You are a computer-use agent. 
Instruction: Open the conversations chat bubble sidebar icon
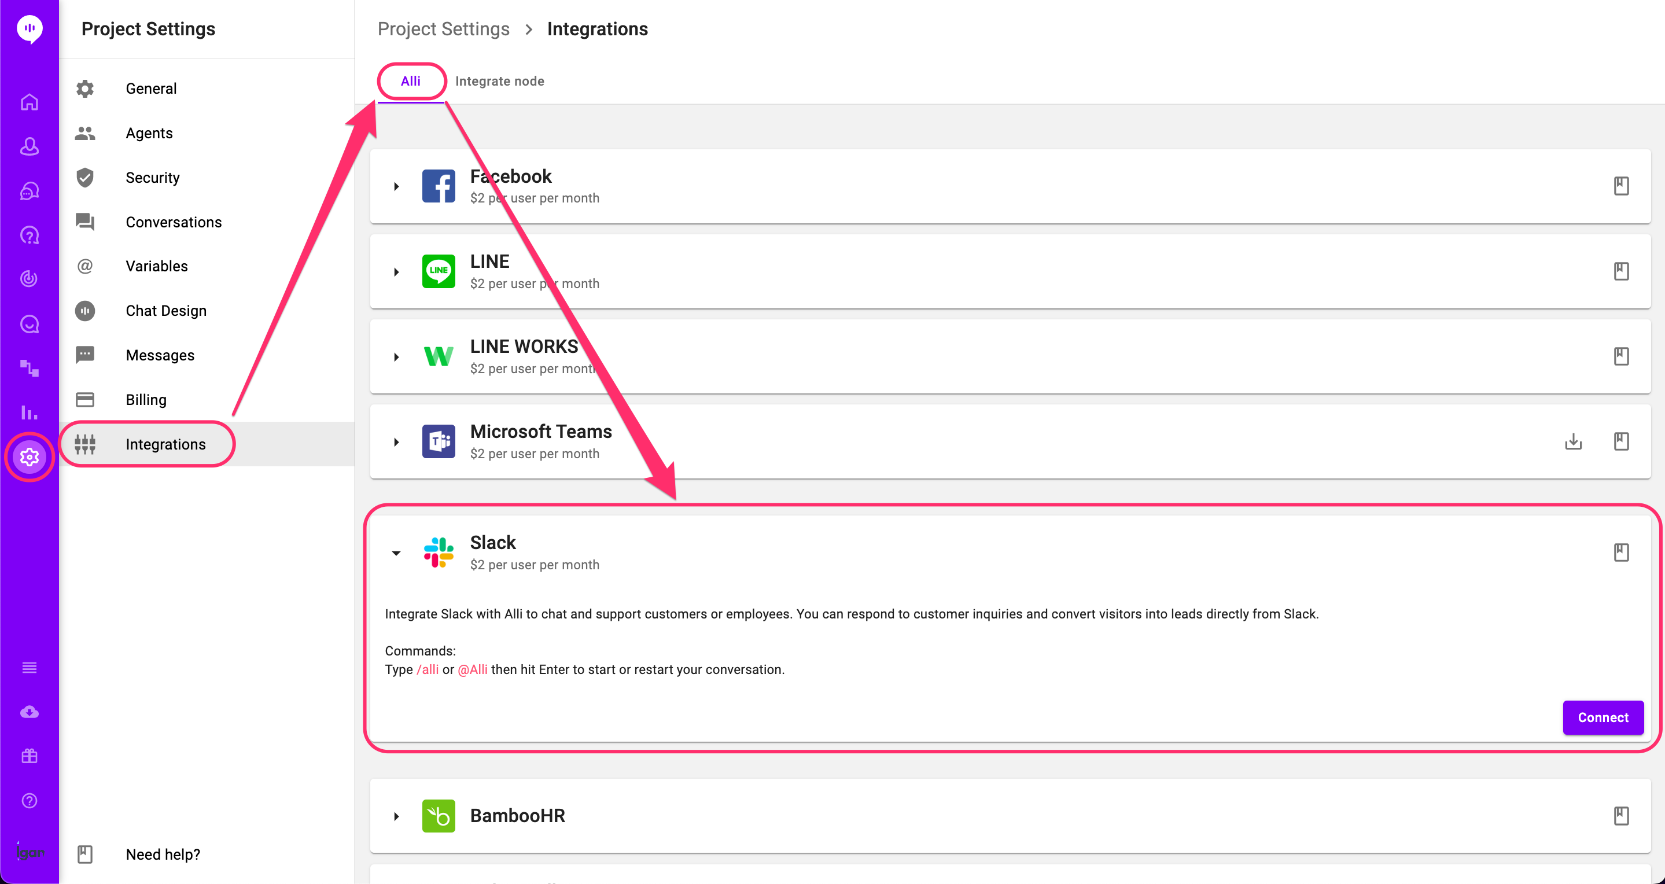click(x=29, y=191)
